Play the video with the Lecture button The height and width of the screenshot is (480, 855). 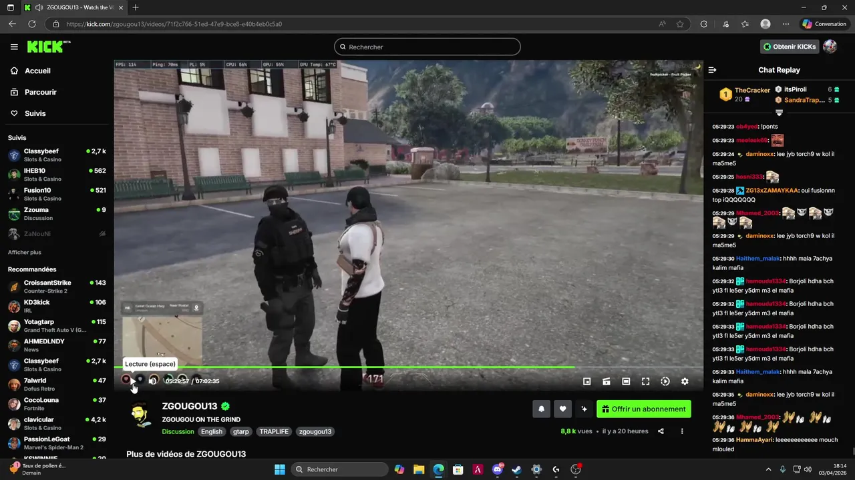pyautogui.click(x=132, y=381)
